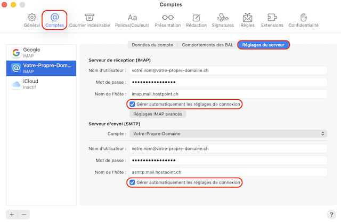The image size is (341, 224).
Task: Select the inactive iCloud account
Action: 42,84
